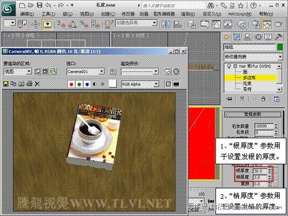The image size is (288, 216).
Task: Click the object name field 地毯
Action: [x=249, y=47]
